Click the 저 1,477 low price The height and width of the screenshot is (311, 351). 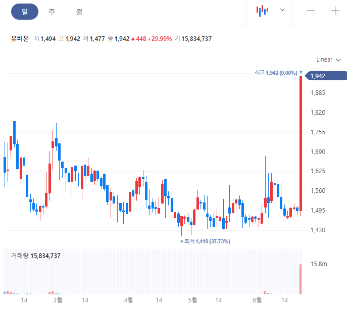[94, 39]
